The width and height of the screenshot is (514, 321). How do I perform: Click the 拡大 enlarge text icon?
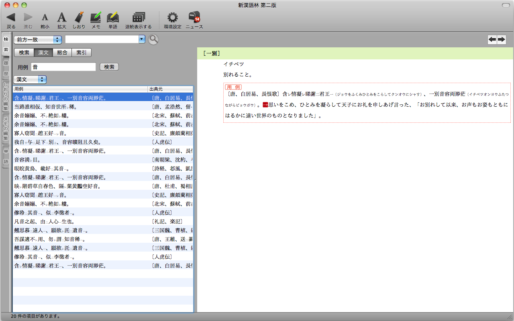click(x=61, y=18)
